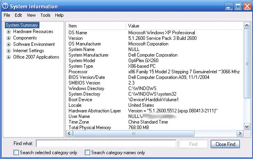253x159 pixels.
Task: Maximize the System Information window
Action: pyautogui.click(x=238, y=7)
